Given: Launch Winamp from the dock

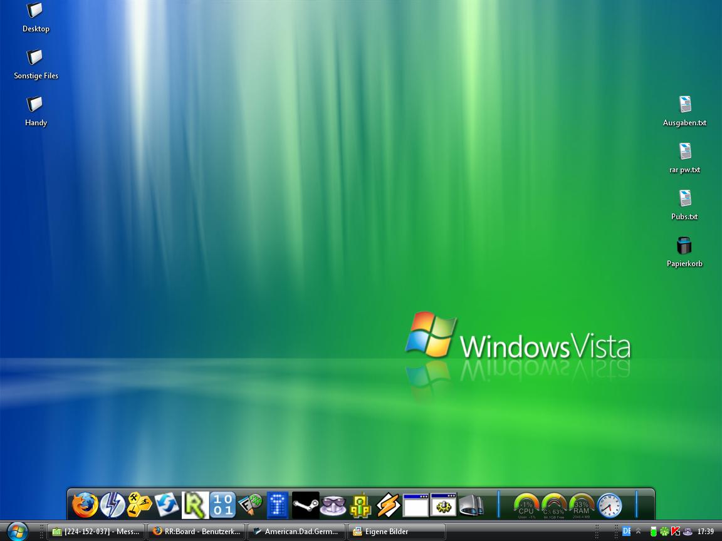Looking at the screenshot, I should click(x=388, y=505).
